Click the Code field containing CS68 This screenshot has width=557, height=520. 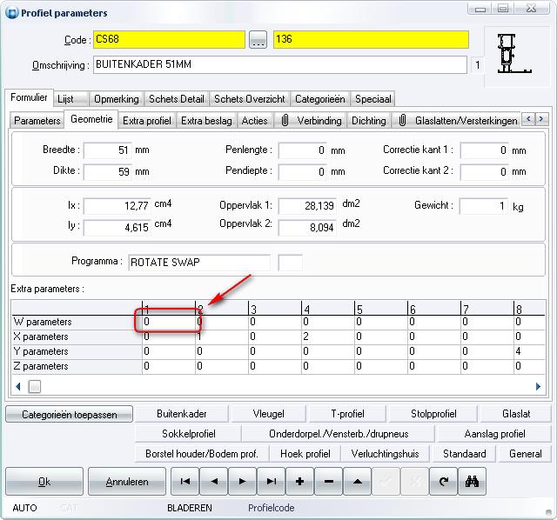point(169,39)
